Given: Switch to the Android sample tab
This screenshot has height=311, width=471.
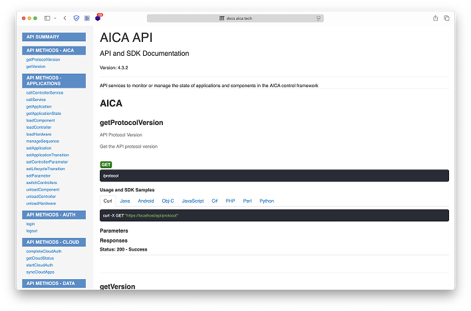Looking at the screenshot, I should [146, 201].
